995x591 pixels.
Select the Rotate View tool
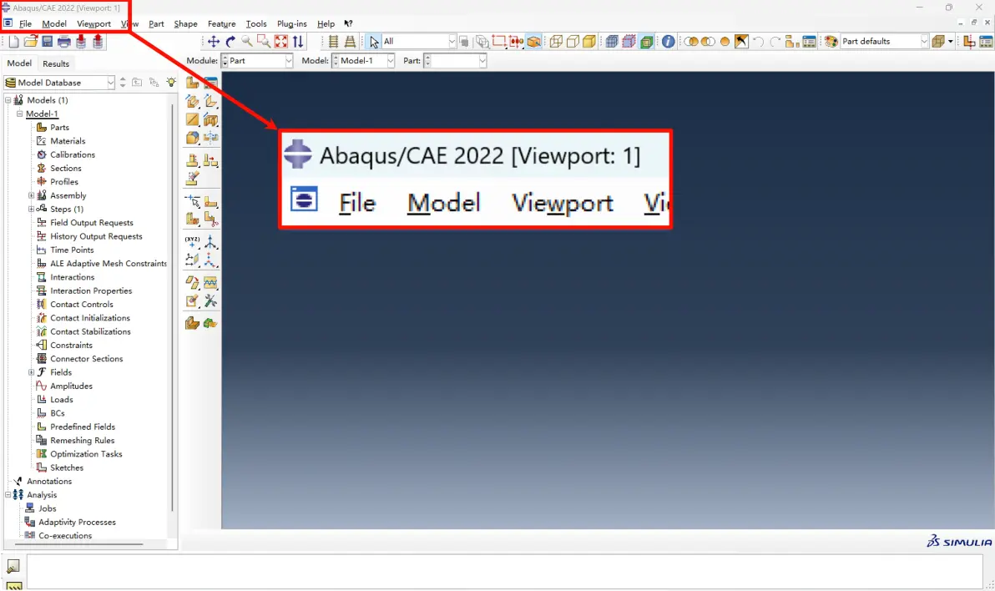pos(230,42)
